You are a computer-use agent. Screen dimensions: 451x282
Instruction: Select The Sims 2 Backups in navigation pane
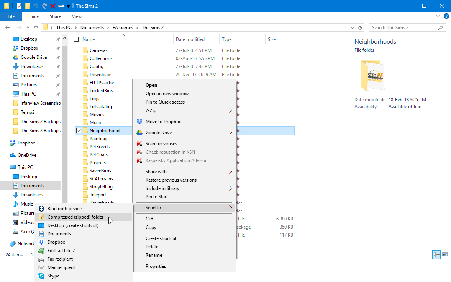(x=41, y=122)
